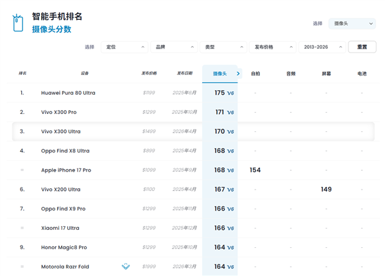385x276 pixels.
Task: Open Oppo Find X9 Pro entry
Action: click(63, 209)
